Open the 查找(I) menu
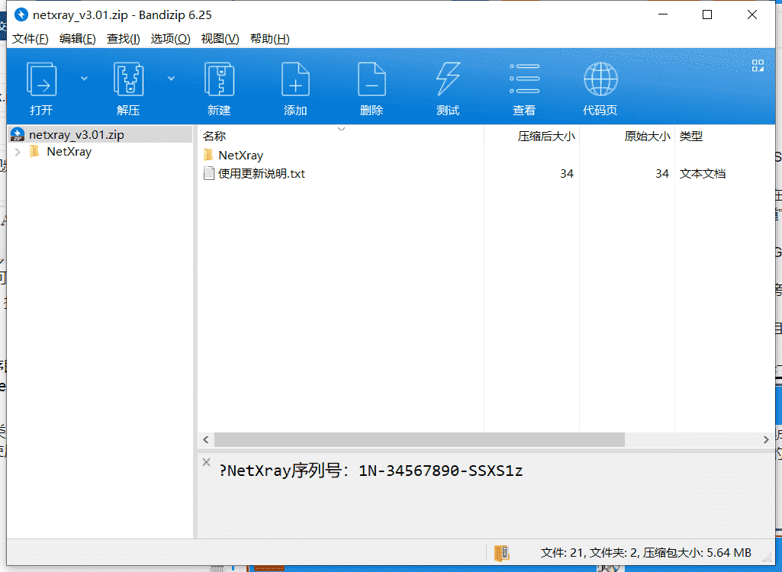This screenshot has width=782, height=572. tap(123, 39)
